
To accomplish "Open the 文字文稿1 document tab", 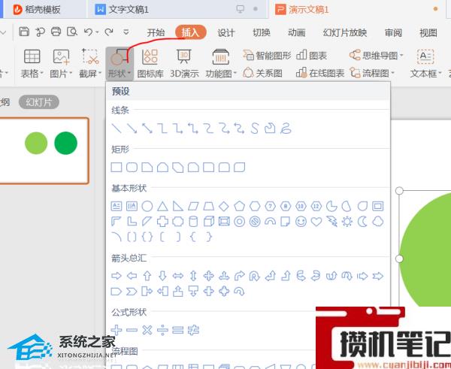I will pos(176,9).
